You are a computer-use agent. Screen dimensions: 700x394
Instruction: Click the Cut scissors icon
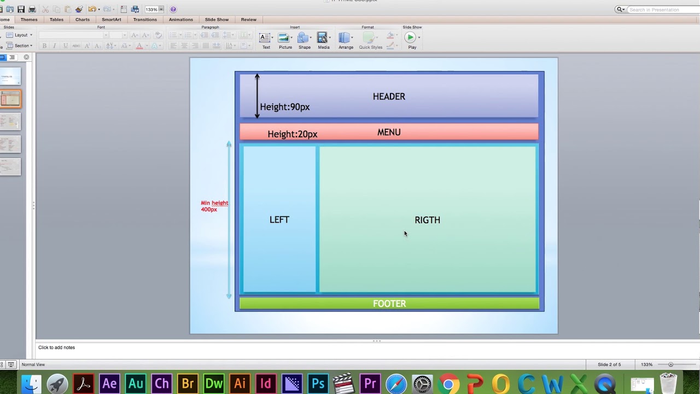pyautogui.click(x=45, y=9)
